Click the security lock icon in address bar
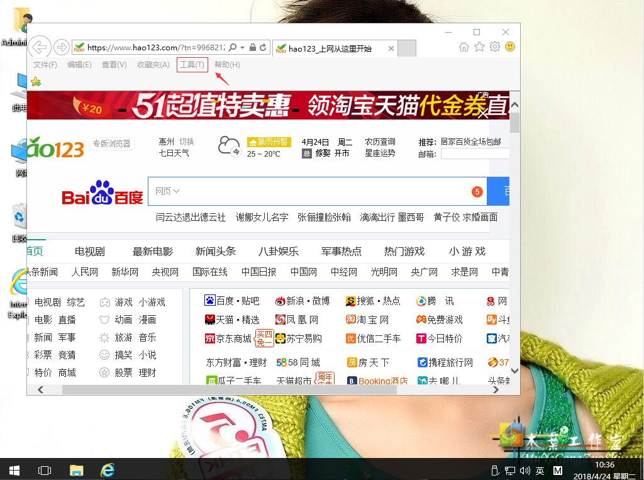Screen dimensions: 644x480 click(253, 47)
